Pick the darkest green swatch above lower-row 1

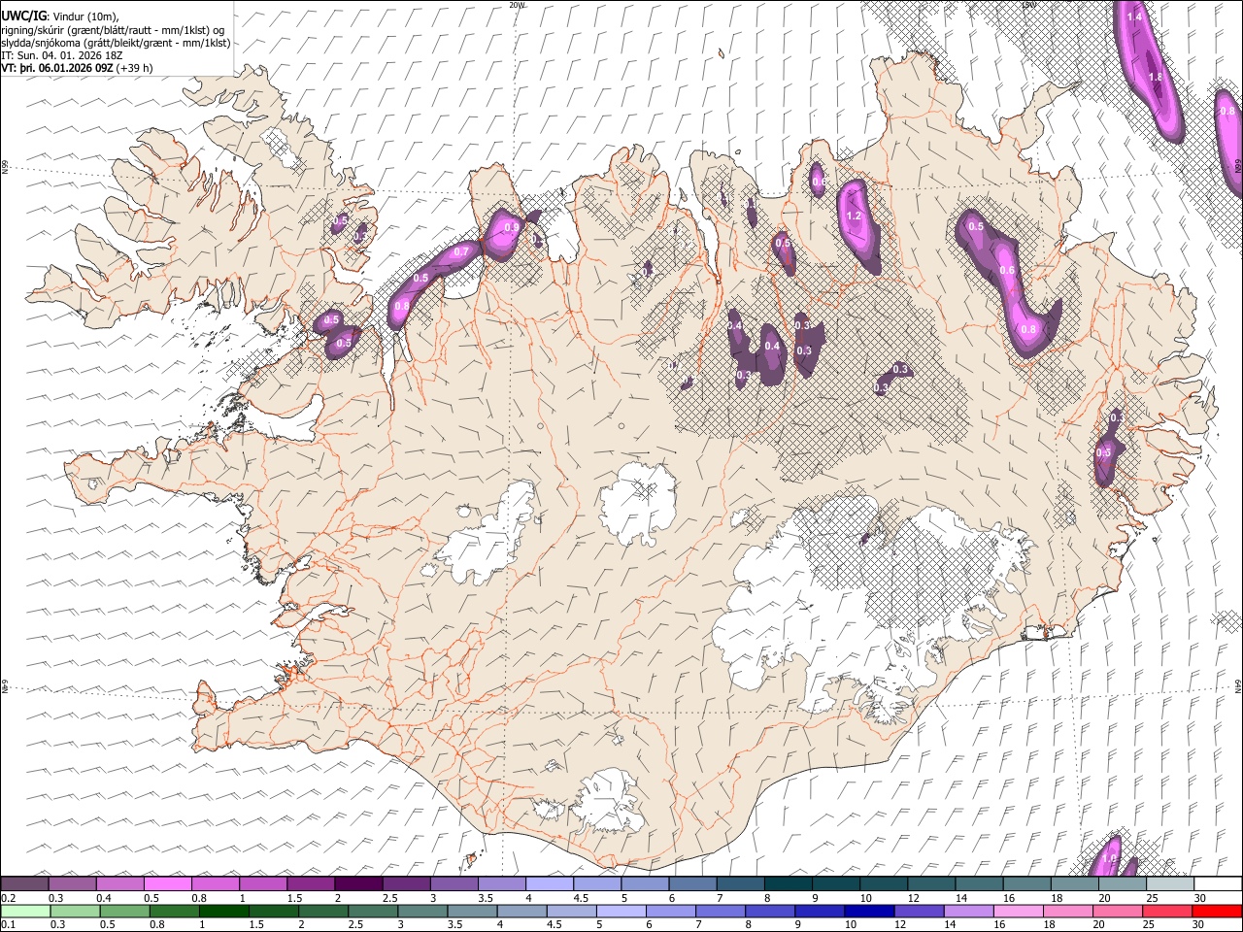pyautogui.click(x=223, y=911)
